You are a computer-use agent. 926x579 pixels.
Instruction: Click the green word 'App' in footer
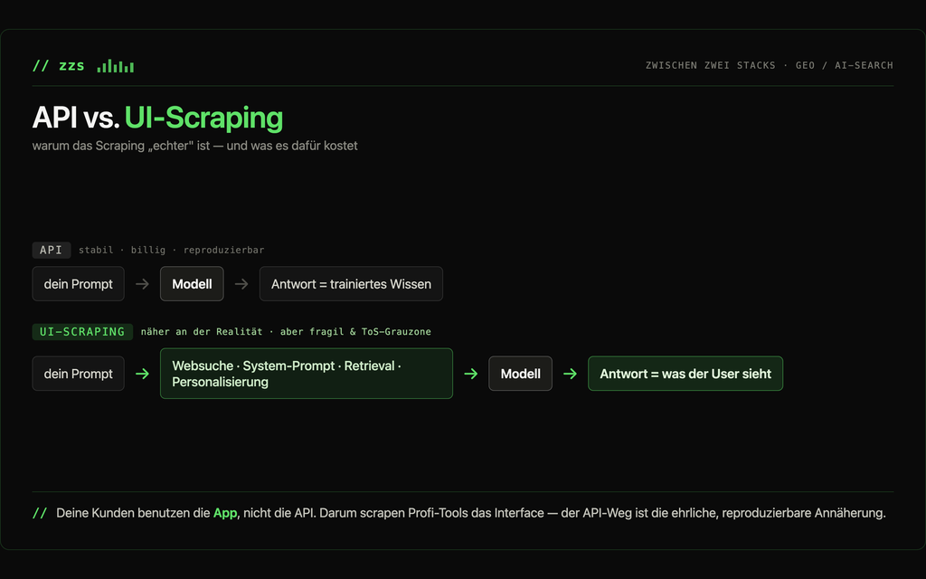pyautogui.click(x=225, y=513)
